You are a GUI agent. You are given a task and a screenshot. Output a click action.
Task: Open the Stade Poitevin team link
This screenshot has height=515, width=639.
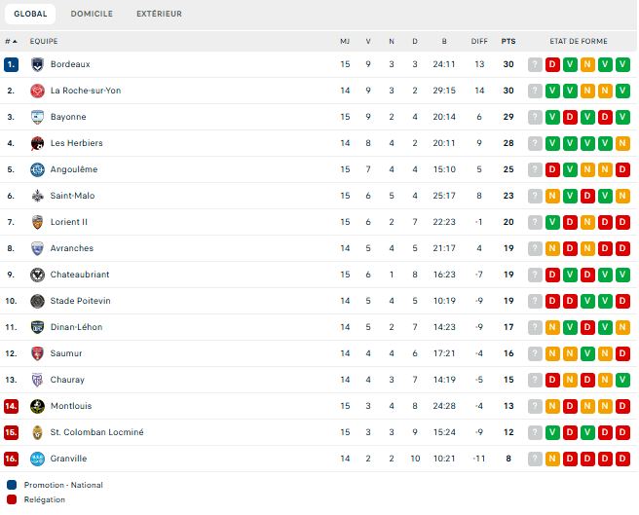[x=81, y=301]
